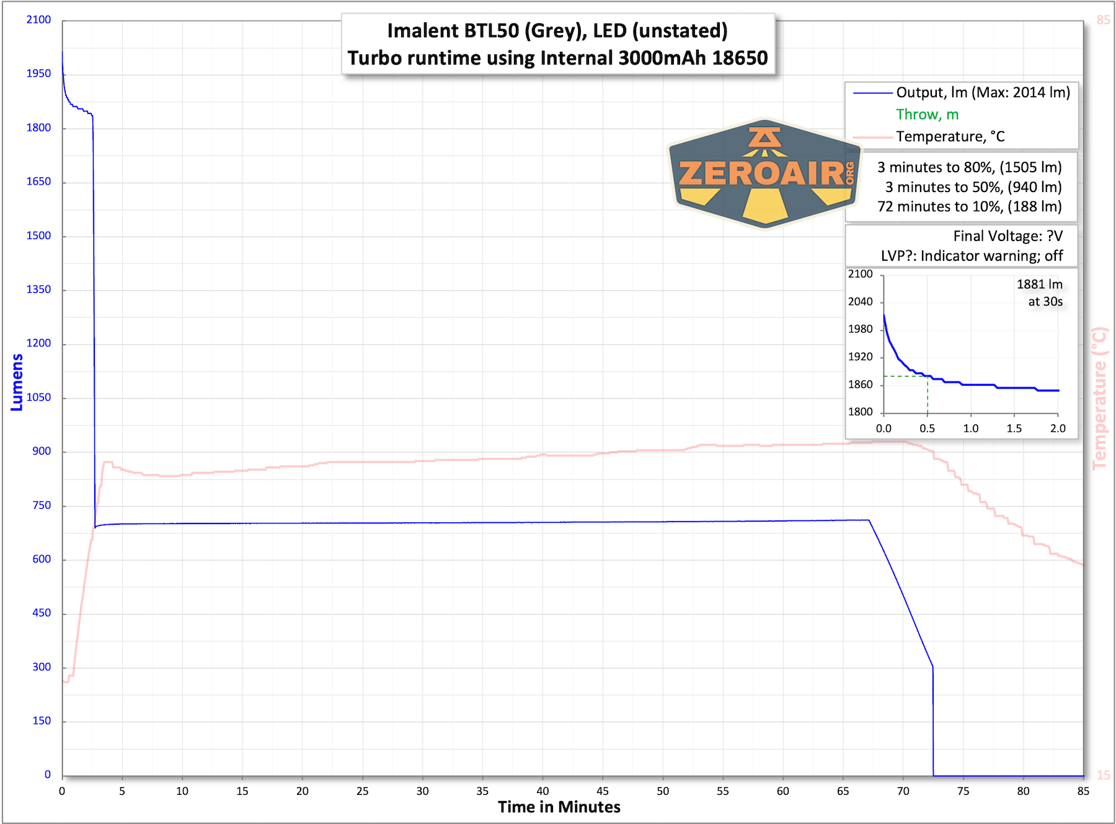1116x824 pixels.
Task: Click the 40 tick label on the time axis
Action: coord(542,791)
